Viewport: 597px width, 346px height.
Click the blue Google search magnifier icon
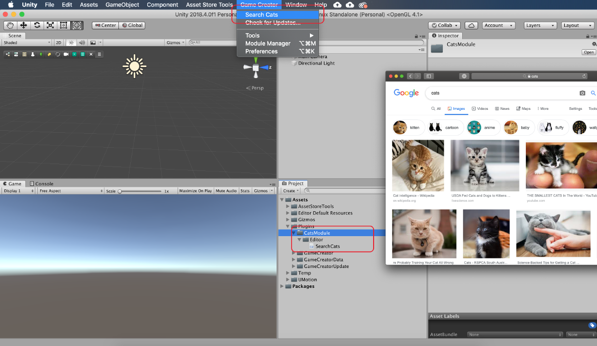(593, 93)
